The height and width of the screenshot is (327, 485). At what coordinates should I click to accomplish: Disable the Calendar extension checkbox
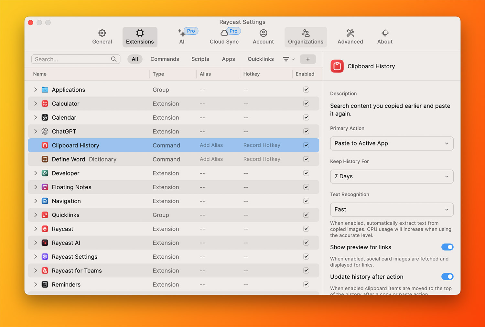[306, 117]
